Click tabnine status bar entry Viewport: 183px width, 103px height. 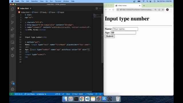point(41,94)
